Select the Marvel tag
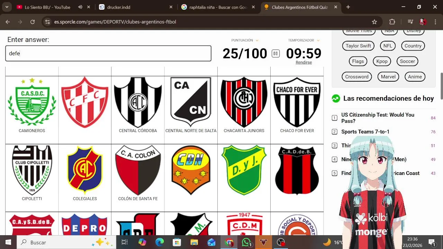This screenshot has height=249, width=443. pyautogui.click(x=388, y=77)
